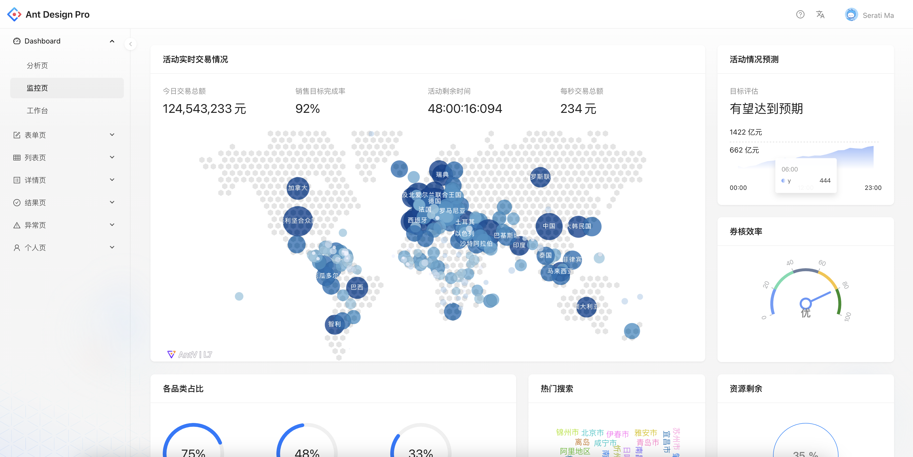The width and height of the screenshot is (913, 457).
Task: Click the 北京市 word in 热门搜索
Action: pyautogui.click(x=592, y=433)
